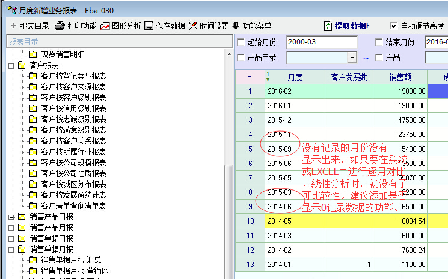Image resolution: width=448 pixels, height=279 pixels.
Task: Open 时间设置 time settings
Action: point(193,26)
